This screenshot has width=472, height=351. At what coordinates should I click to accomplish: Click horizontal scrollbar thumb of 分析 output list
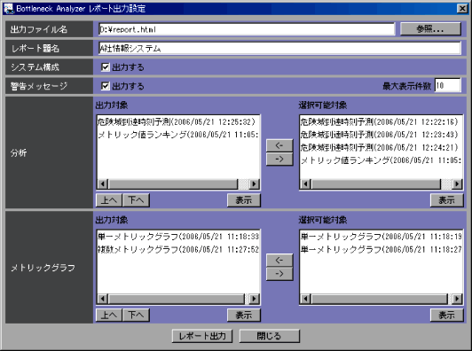point(173,183)
